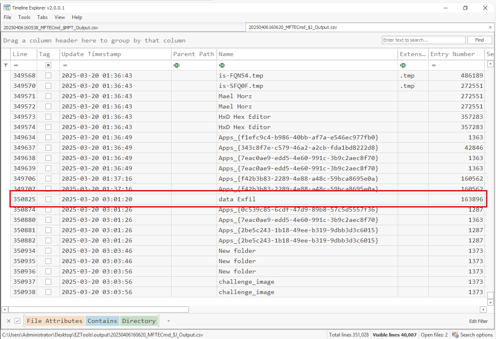This screenshot has width=496, height=339.
Task: Tag the is-FQN54.tmp row checkbox
Action: 48,75
